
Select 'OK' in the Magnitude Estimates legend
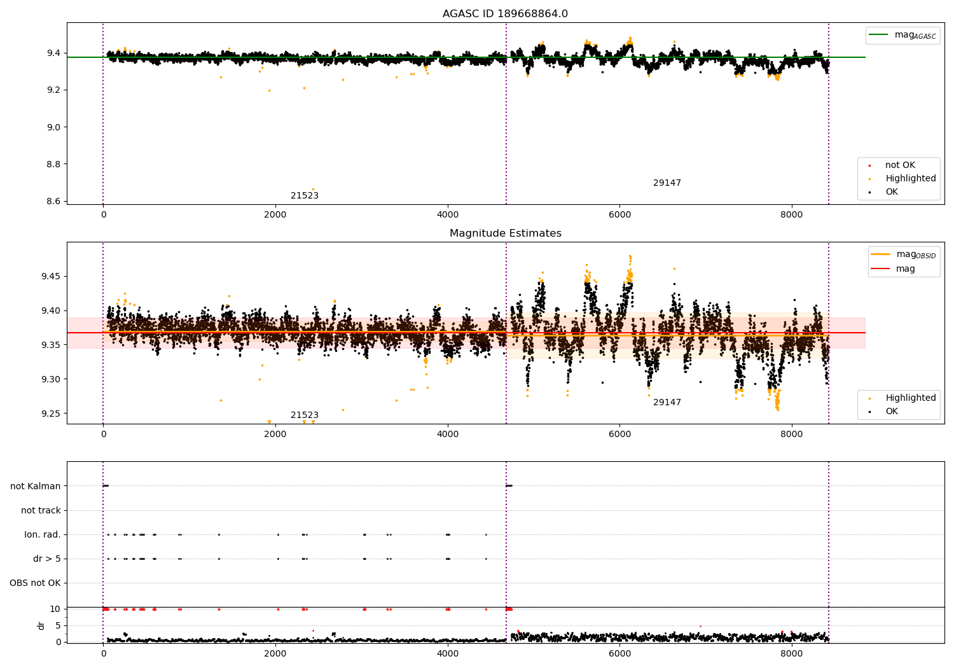tap(892, 412)
